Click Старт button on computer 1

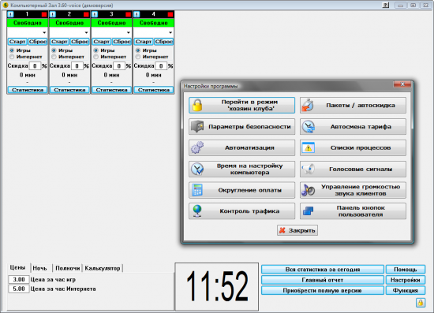[x=17, y=42]
